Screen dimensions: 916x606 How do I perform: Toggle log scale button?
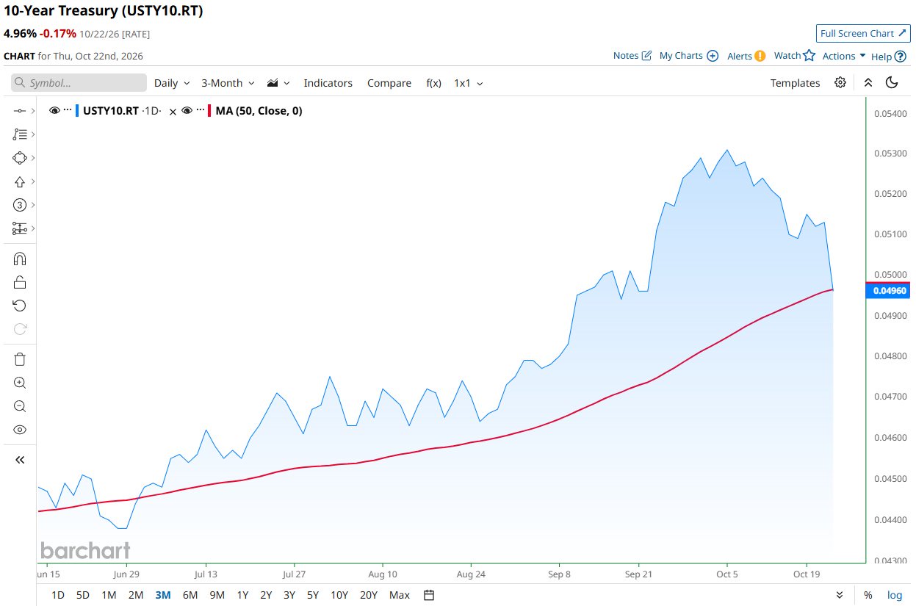(x=895, y=595)
